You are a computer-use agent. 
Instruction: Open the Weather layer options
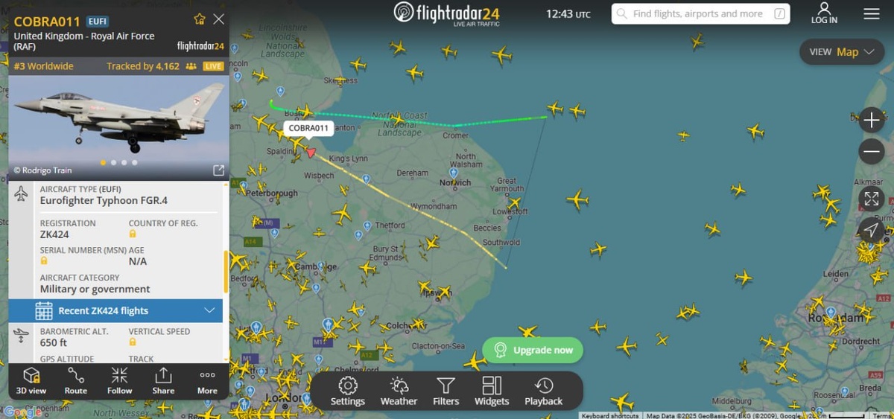tap(399, 391)
